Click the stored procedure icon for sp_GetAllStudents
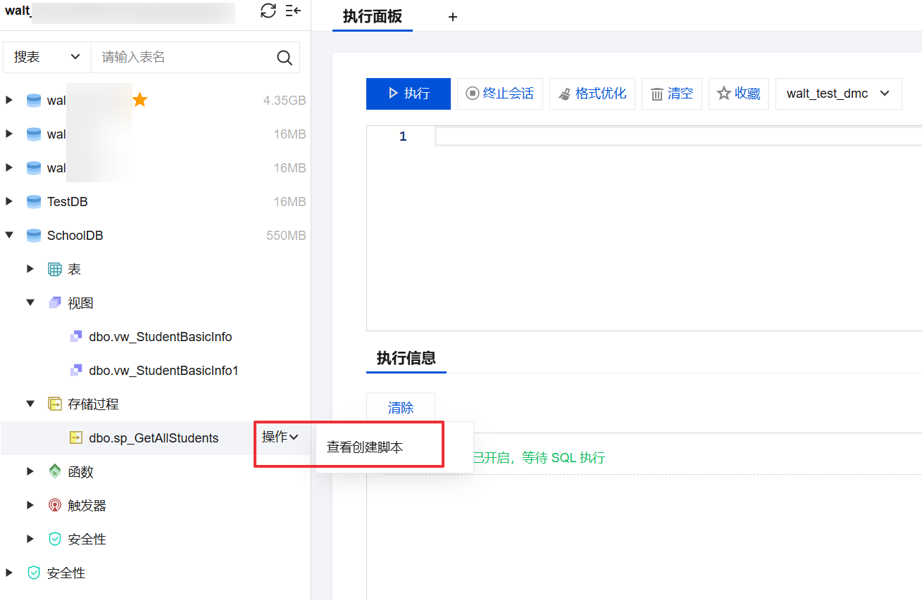This screenshot has width=922, height=600. 76,438
